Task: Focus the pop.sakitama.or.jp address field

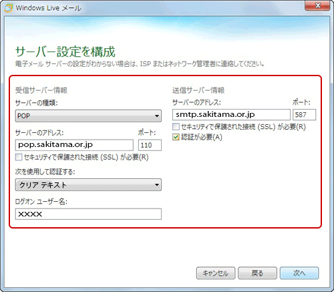Action: point(74,145)
